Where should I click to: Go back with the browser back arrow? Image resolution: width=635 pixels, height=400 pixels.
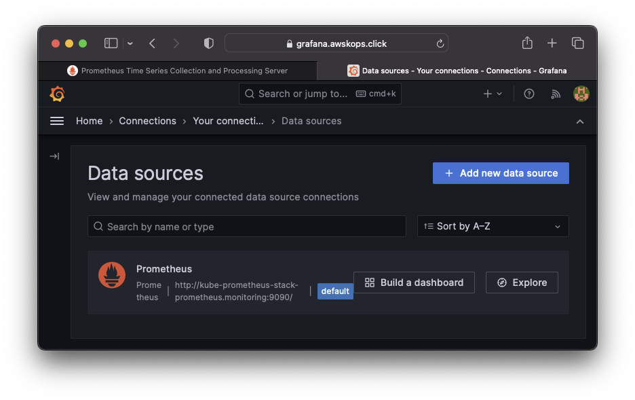(152, 43)
